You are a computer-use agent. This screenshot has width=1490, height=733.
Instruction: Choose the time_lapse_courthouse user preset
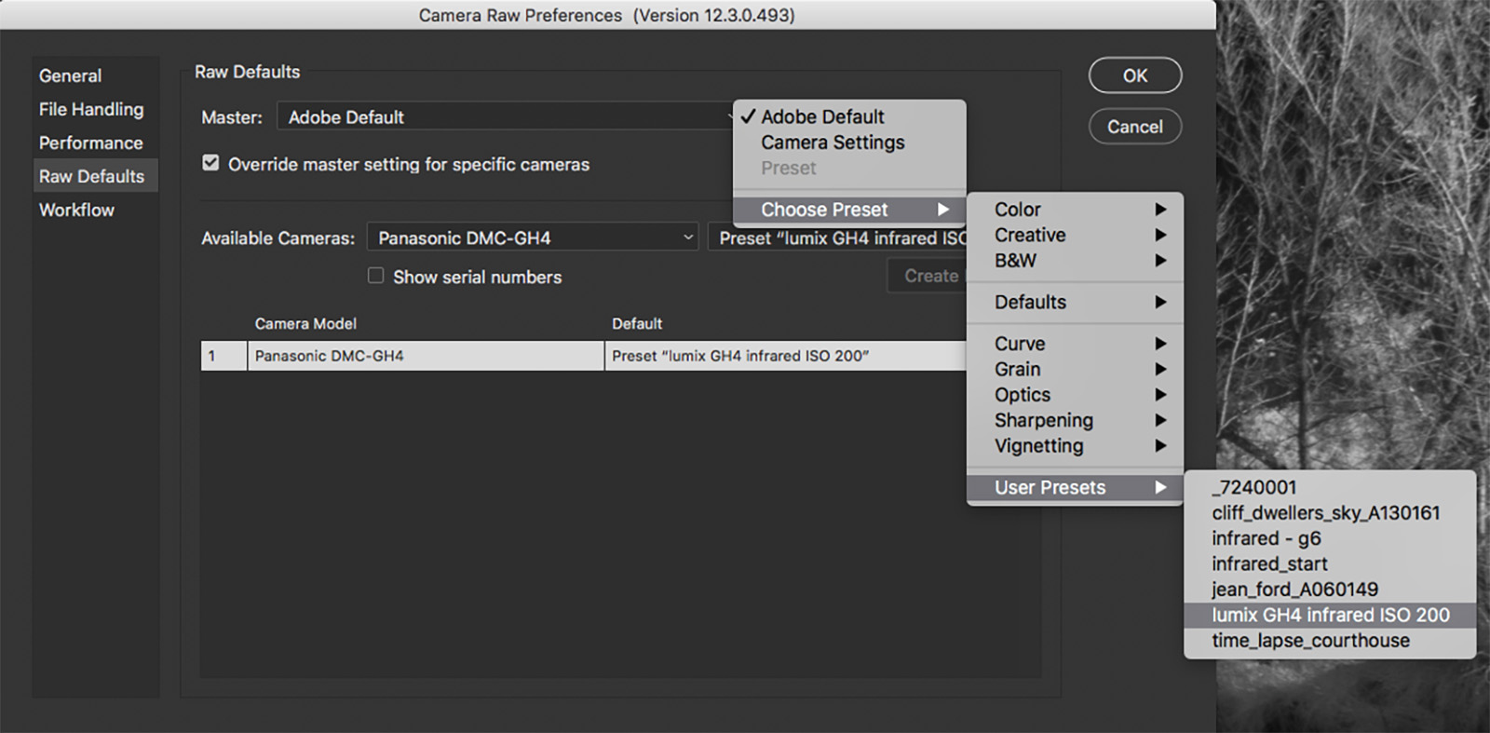click(1310, 641)
